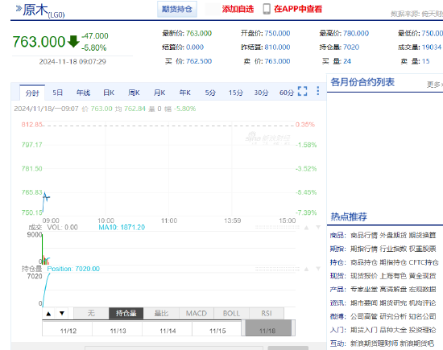Open the 行业指数 link
This screenshot has width=443, height=350.
point(393,249)
